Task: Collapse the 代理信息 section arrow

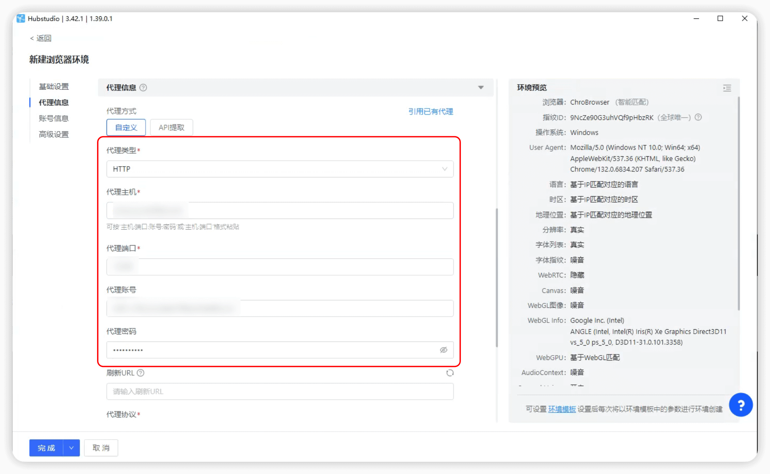Action: pyautogui.click(x=481, y=88)
